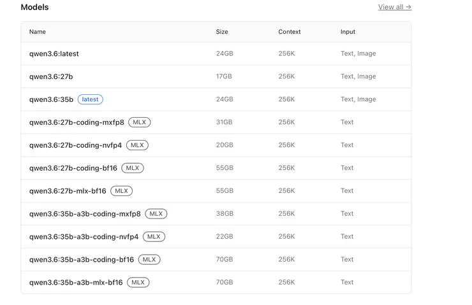Image resolution: width=472 pixels, height=305 pixels.
Task: Select 55GB size of qwen3.6:27b-mlx-bf16
Action: [x=225, y=190]
